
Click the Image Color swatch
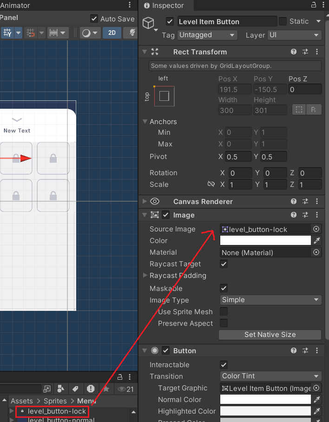(265, 241)
